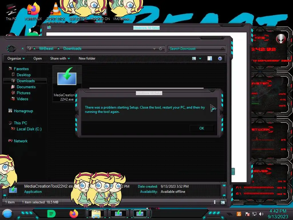This screenshot has width=293, height=220.
Task: Create a New folder
Action: 87,58
